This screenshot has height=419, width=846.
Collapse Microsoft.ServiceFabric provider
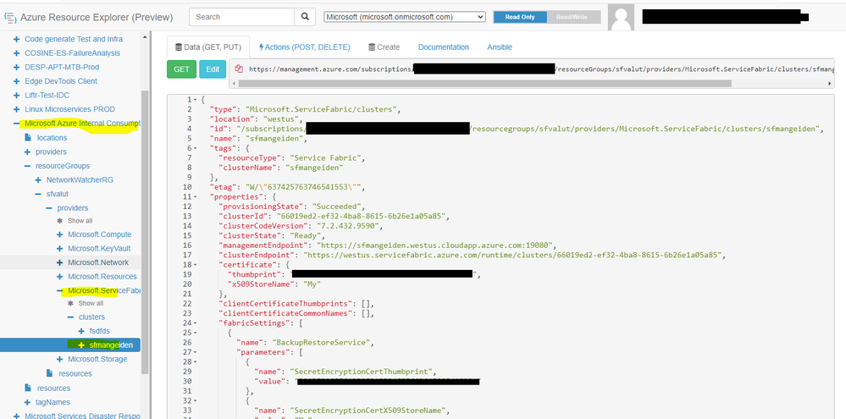[60, 291]
